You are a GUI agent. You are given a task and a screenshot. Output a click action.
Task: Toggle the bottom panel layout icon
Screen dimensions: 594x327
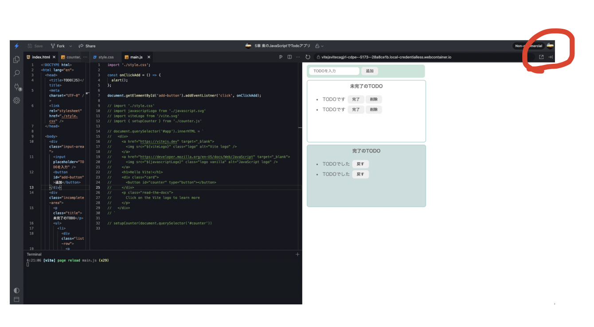point(16,300)
